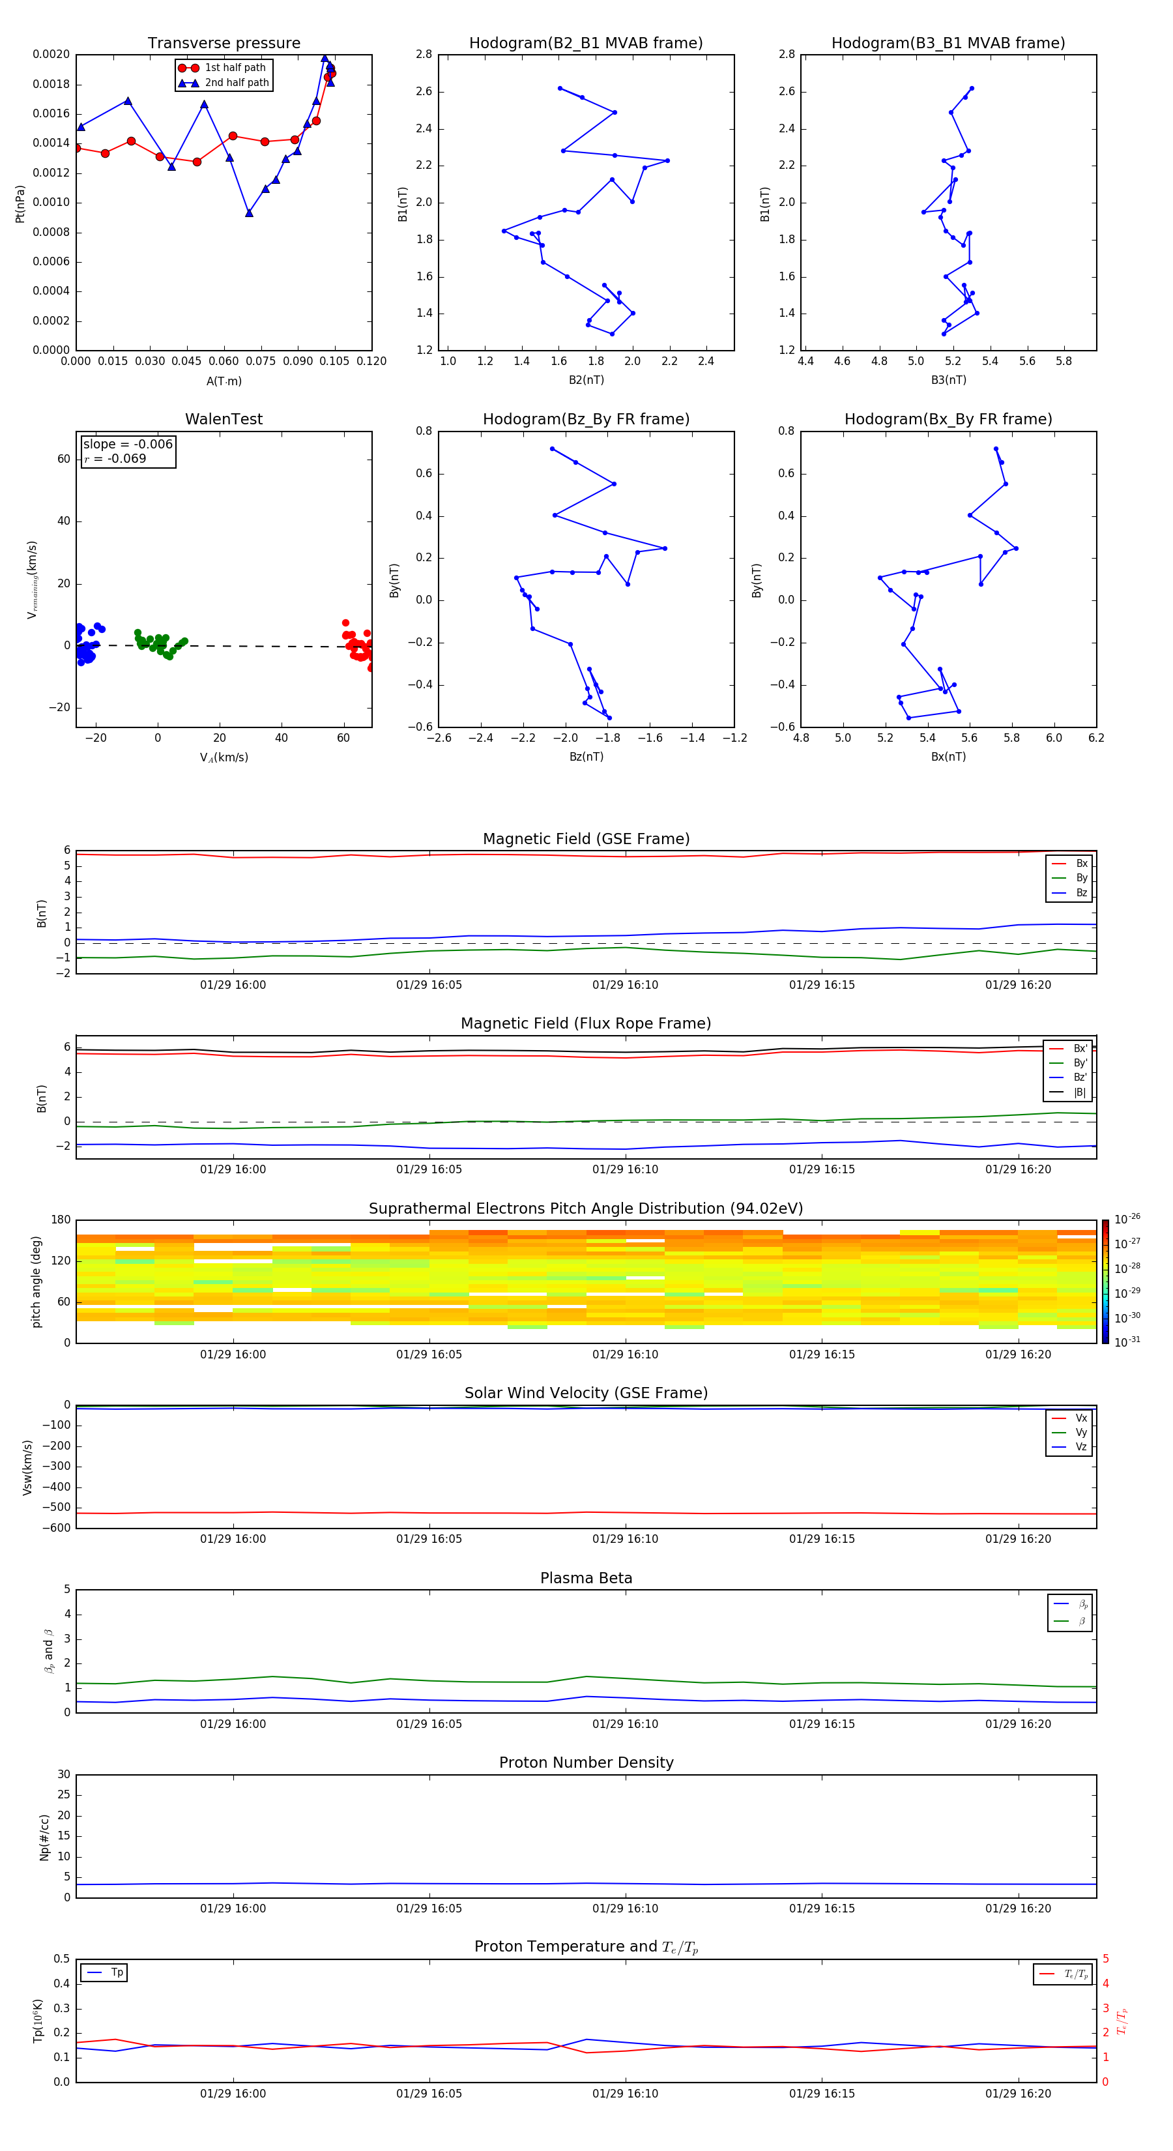Viewport: 1173px width, 2151px height.
Task: Click Suprathermal Electrons Pitch Angle Distribution title
Action: coord(586,1209)
